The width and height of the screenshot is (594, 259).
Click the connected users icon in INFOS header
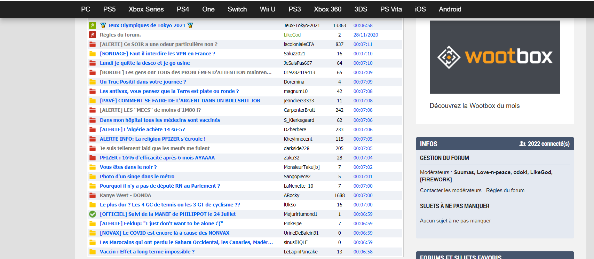(522, 144)
